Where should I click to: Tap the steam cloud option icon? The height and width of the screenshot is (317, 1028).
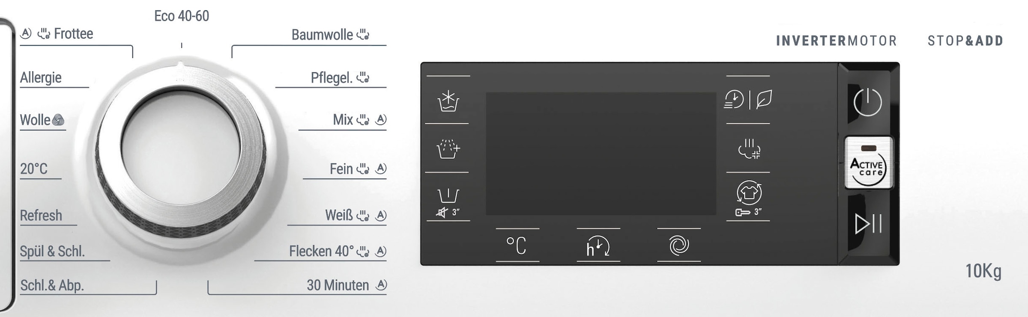tap(749, 149)
